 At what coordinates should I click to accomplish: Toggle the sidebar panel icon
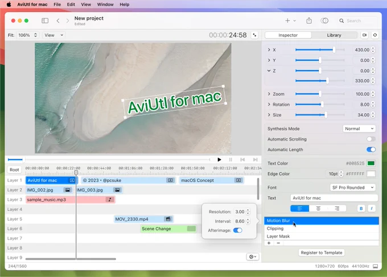[45, 20]
